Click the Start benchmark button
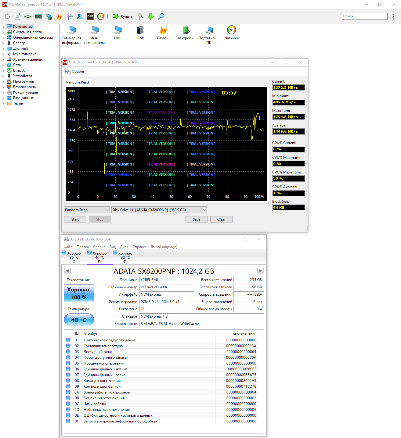Viewport: 401px width, 438px height. (x=75, y=219)
